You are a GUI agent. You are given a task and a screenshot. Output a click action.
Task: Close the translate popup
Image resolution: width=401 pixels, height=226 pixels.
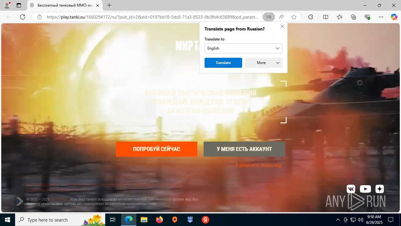coord(282,26)
